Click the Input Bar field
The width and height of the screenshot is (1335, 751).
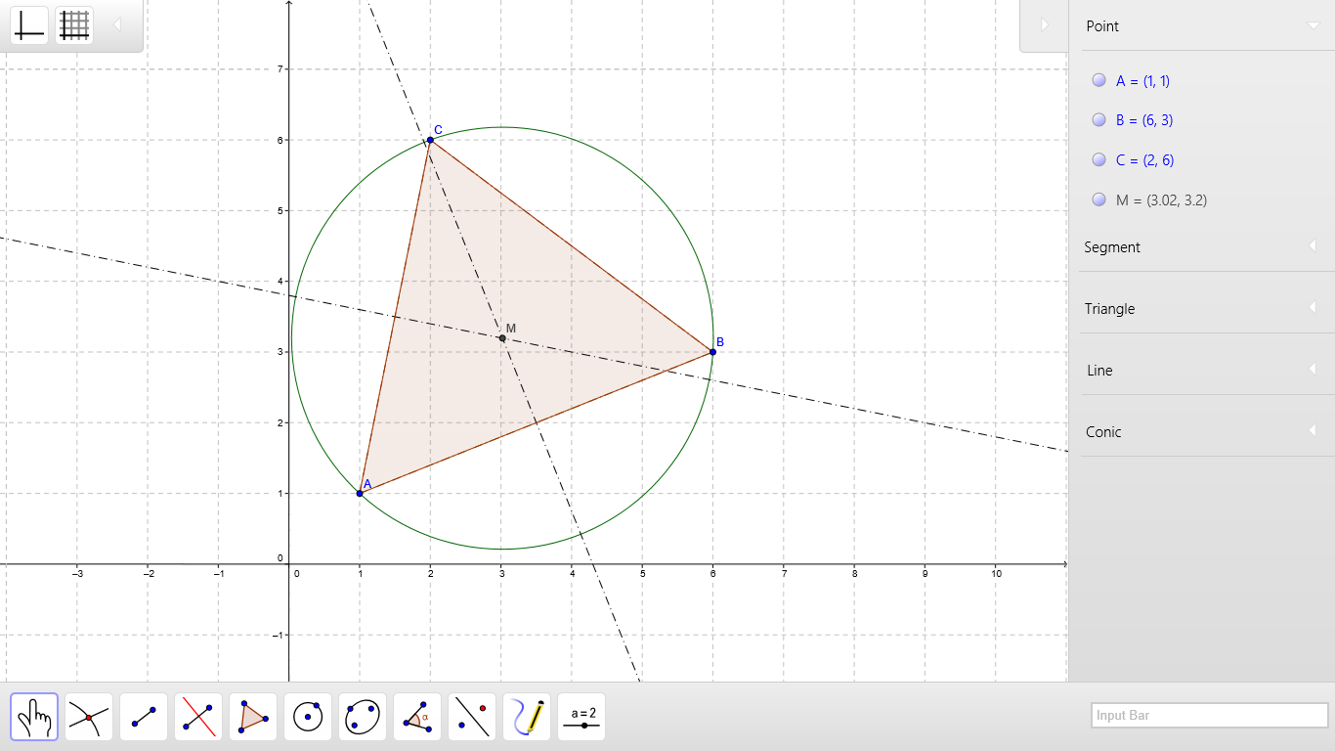click(x=1210, y=715)
